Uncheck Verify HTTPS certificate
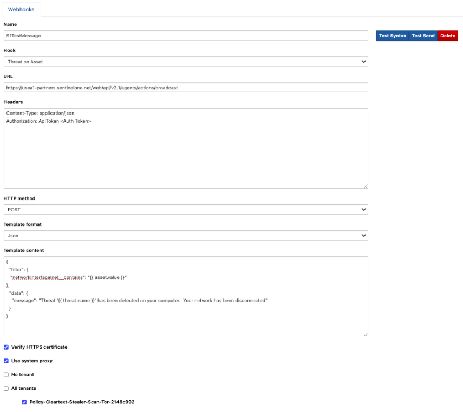 (x=6, y=347)
